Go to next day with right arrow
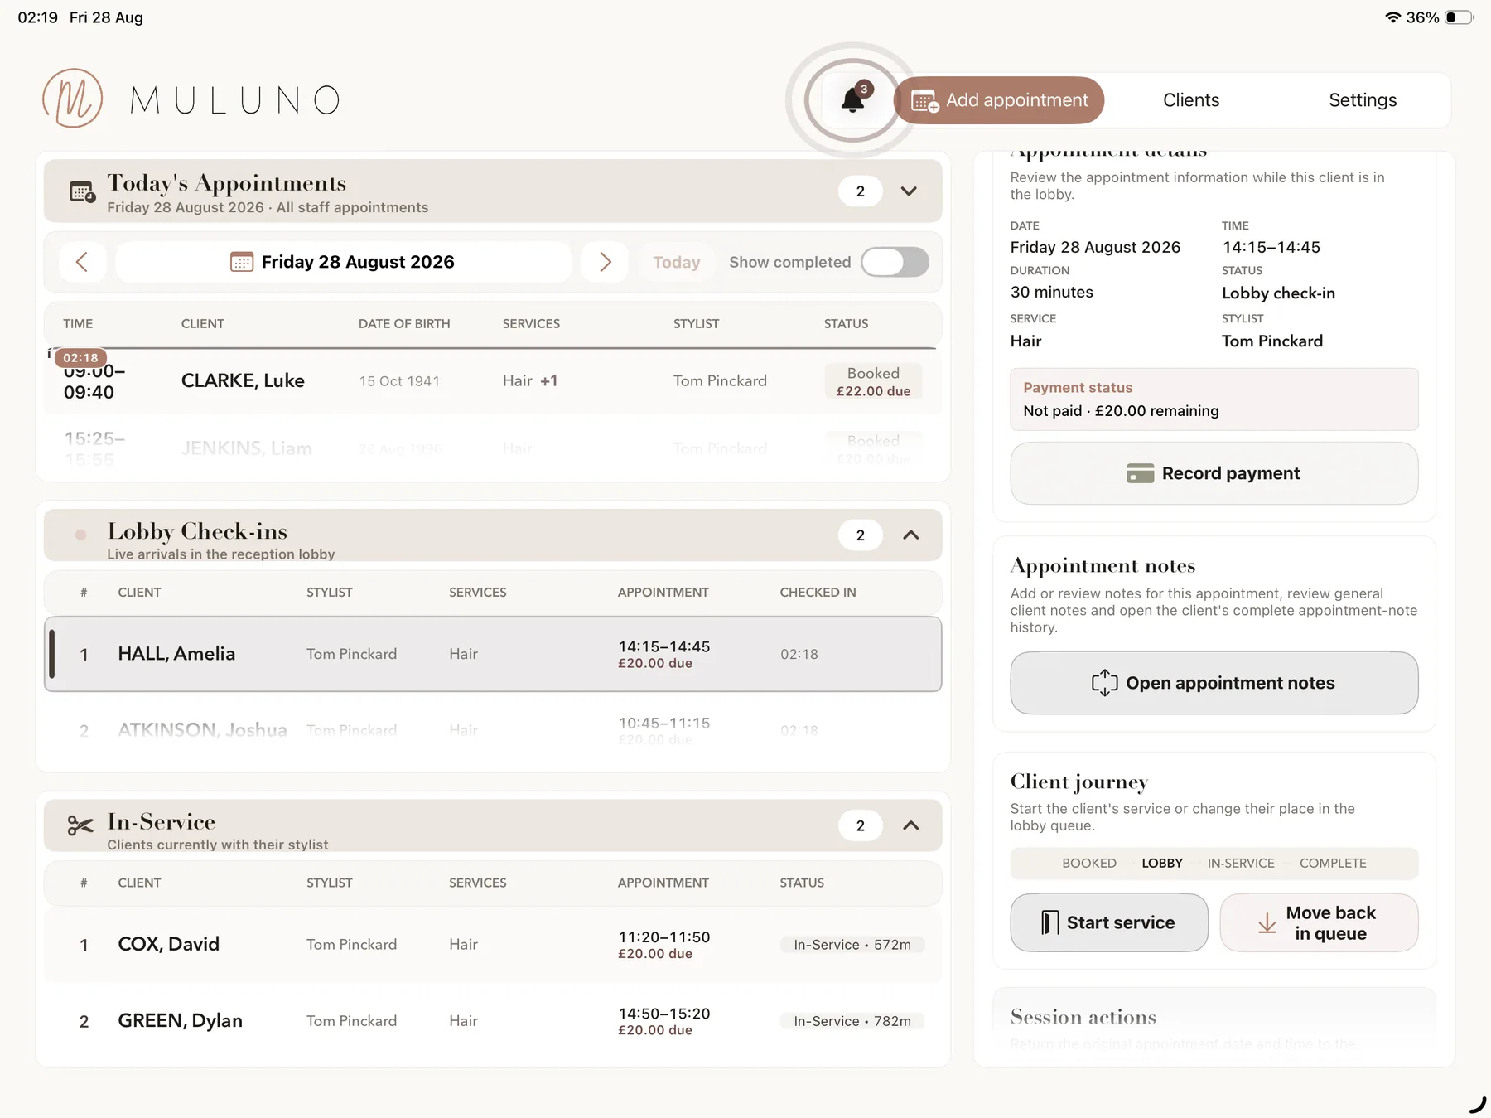Image resolution: width=1491 pixels, height=1118 pixels. (x=605, y=262)
